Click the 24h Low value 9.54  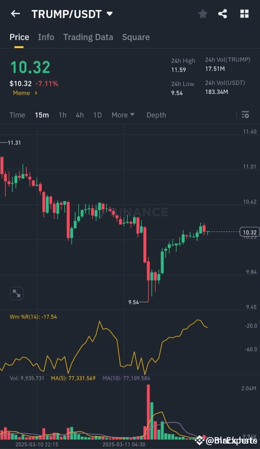tap(177, 93)
